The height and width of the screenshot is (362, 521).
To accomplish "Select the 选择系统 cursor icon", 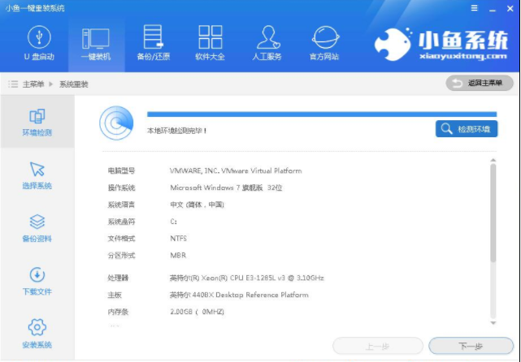I will [37, 169].
